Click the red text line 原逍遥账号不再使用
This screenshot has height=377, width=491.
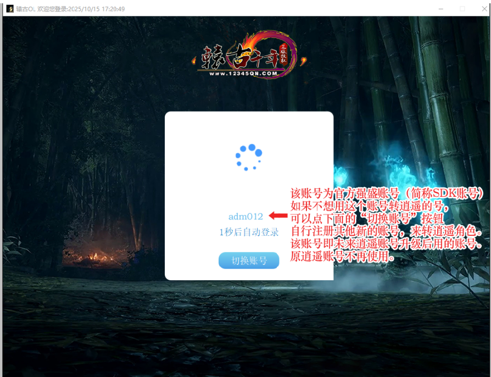click(342, 257)
